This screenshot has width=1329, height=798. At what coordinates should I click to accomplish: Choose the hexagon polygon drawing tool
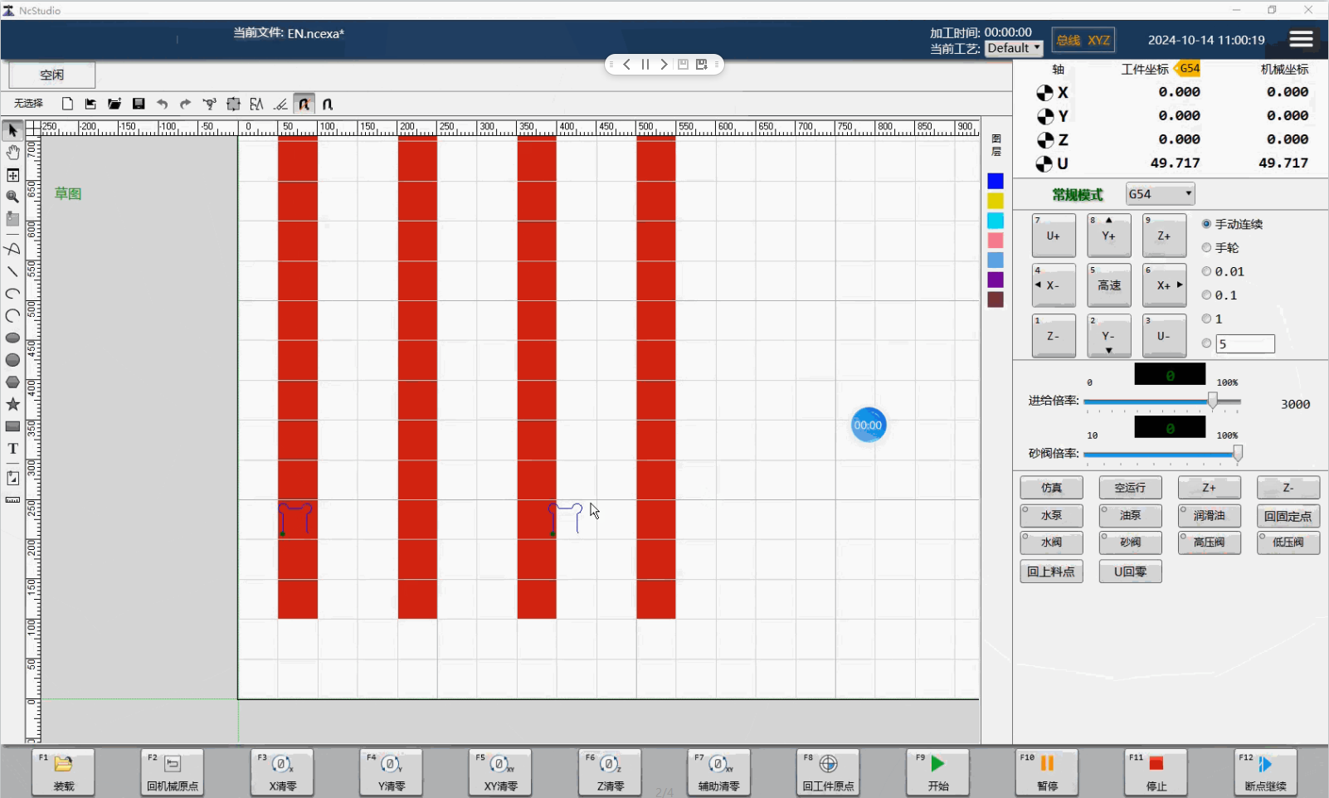(x=12, y=382)
